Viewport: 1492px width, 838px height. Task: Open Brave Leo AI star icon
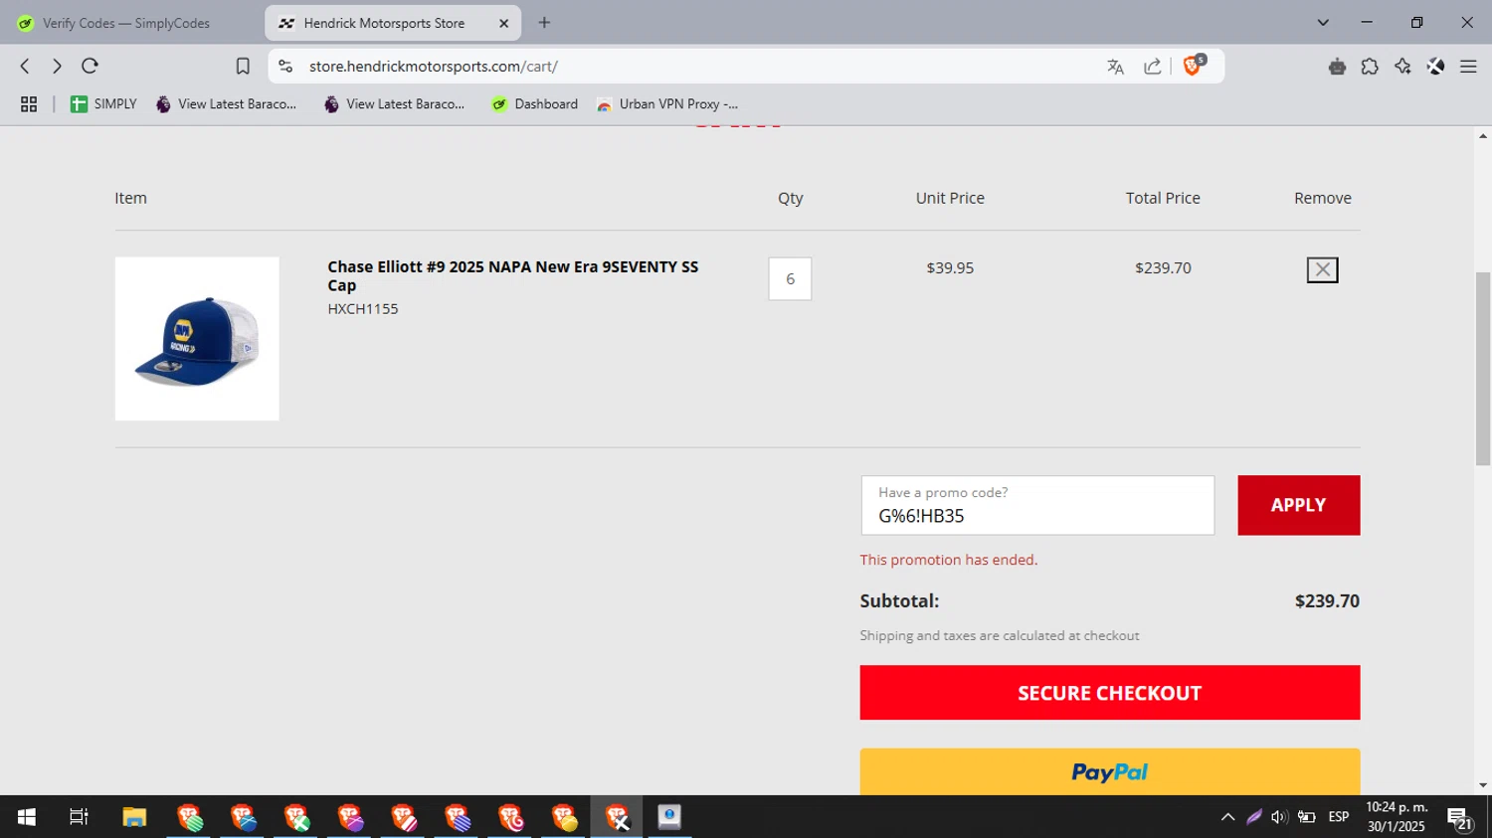point(1402,67)
